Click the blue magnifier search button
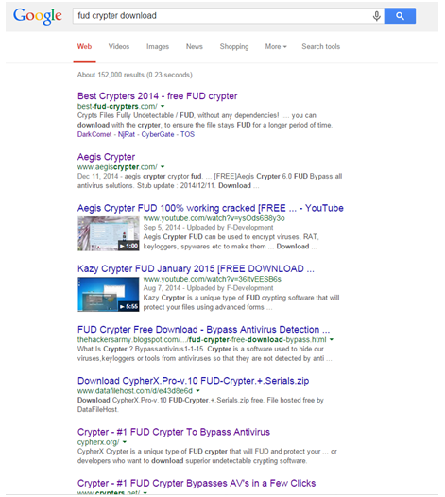 [400, 16]
